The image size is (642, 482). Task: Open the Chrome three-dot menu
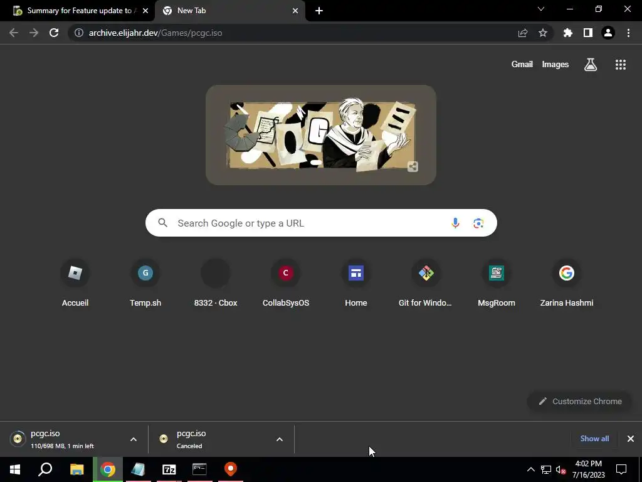628,33
